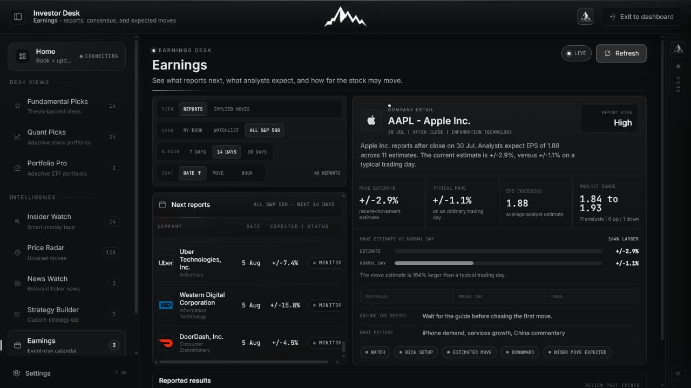Viewport: 691px width, 388px height.
Task: Click the NORMAL DAY move bar
Action: pyautogui.click(x=498, y=263)
